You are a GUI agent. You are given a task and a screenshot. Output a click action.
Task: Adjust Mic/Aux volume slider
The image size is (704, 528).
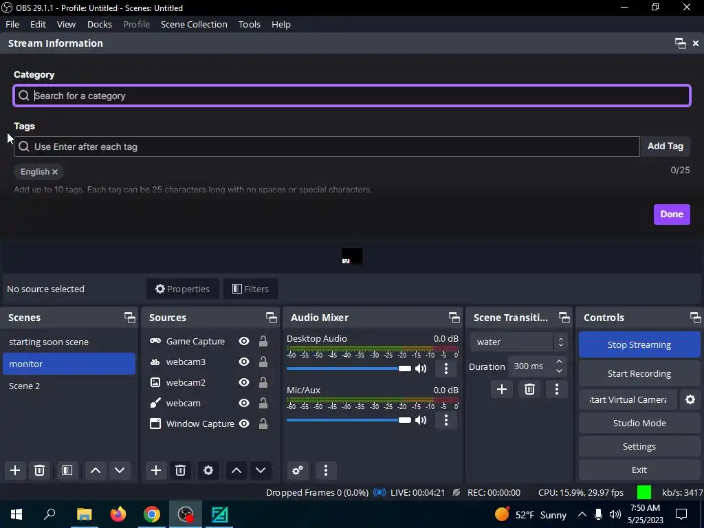[x=349, y=420]
